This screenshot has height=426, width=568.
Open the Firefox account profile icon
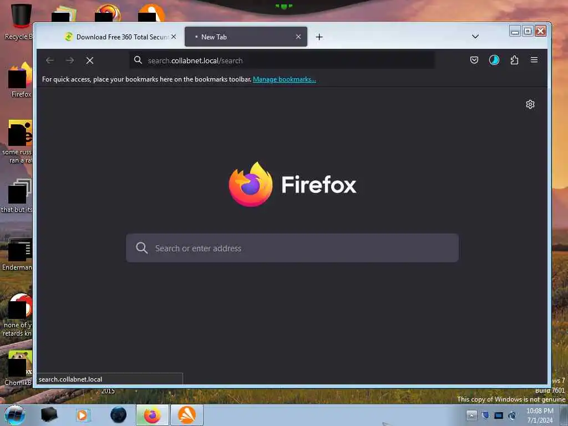pos(494,60)
